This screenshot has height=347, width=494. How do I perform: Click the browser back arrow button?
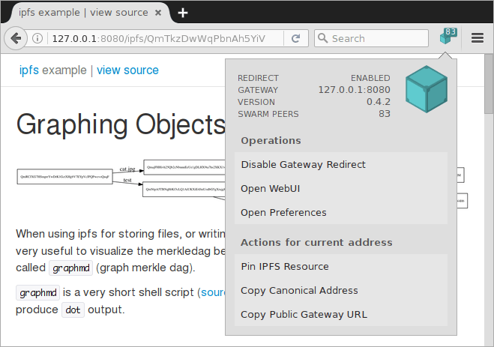click(16, 38)
